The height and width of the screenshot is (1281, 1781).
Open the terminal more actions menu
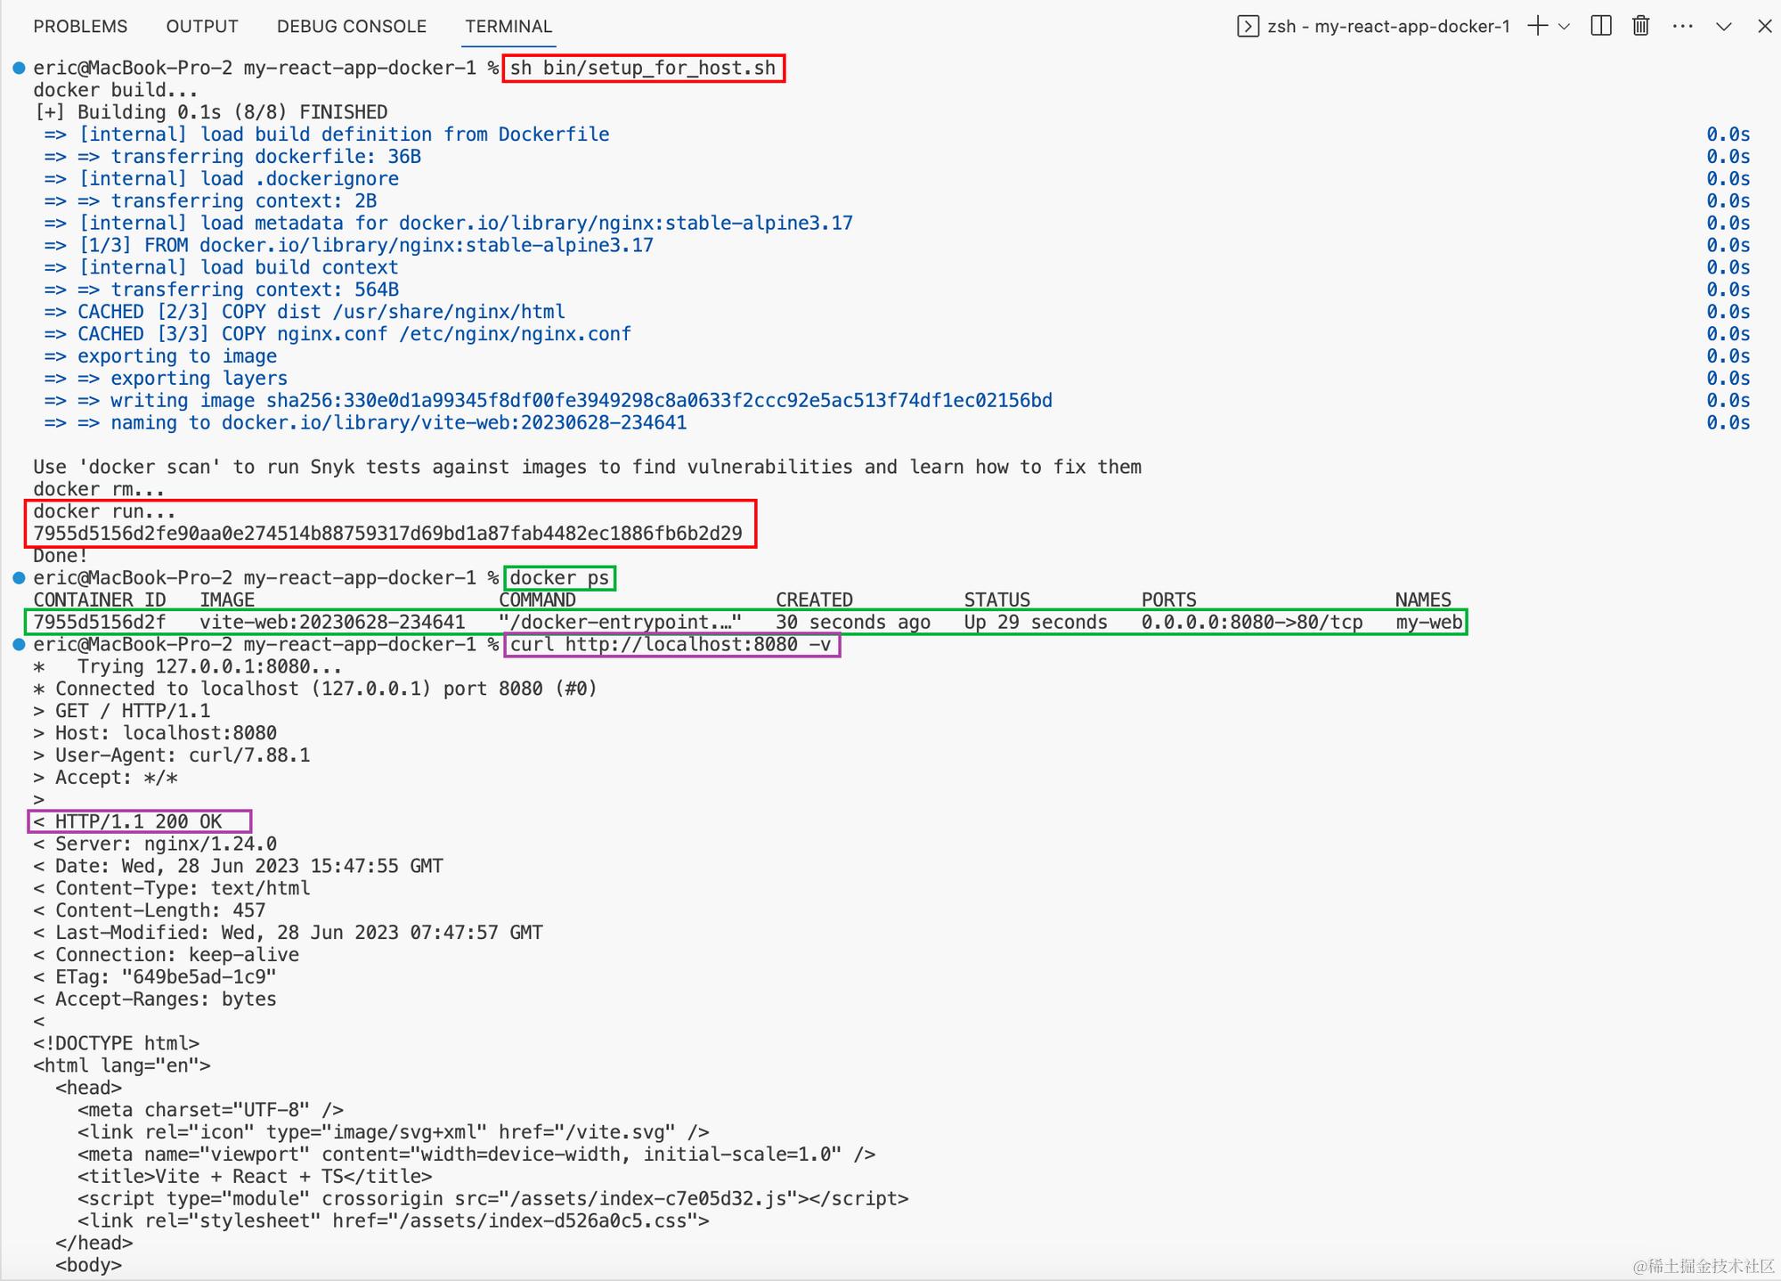(1682, 26)
